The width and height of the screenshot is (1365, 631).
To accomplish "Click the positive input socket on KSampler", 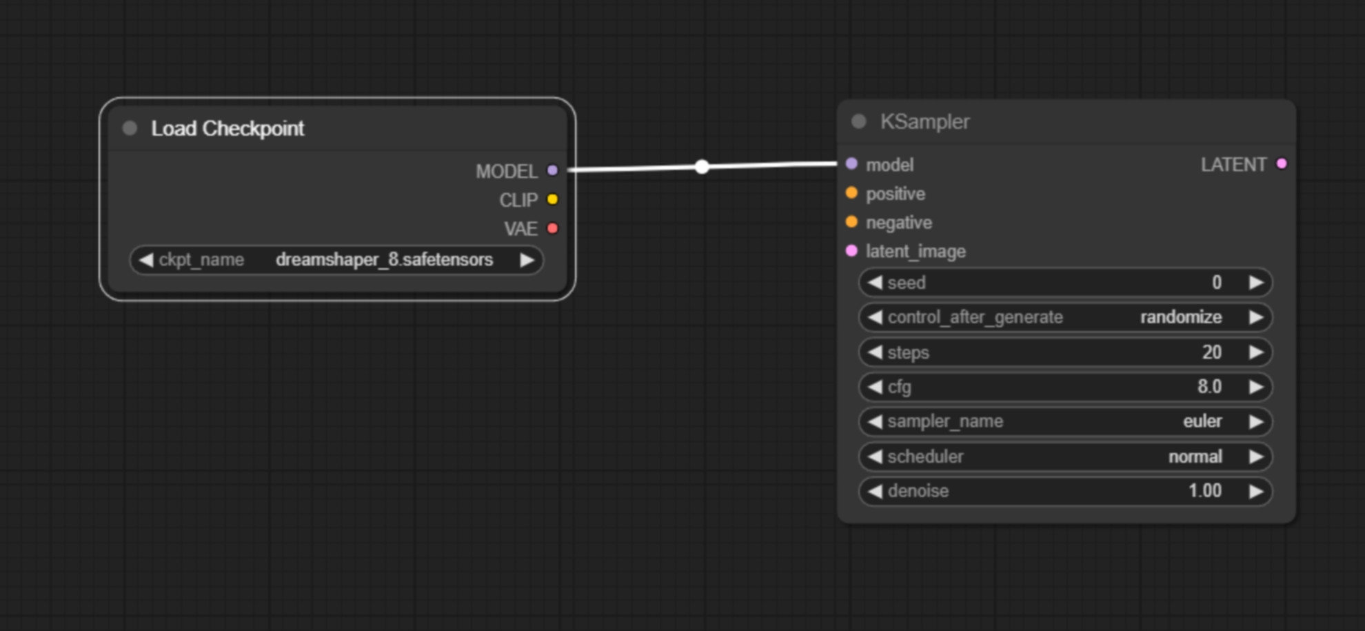I will 851,193.
